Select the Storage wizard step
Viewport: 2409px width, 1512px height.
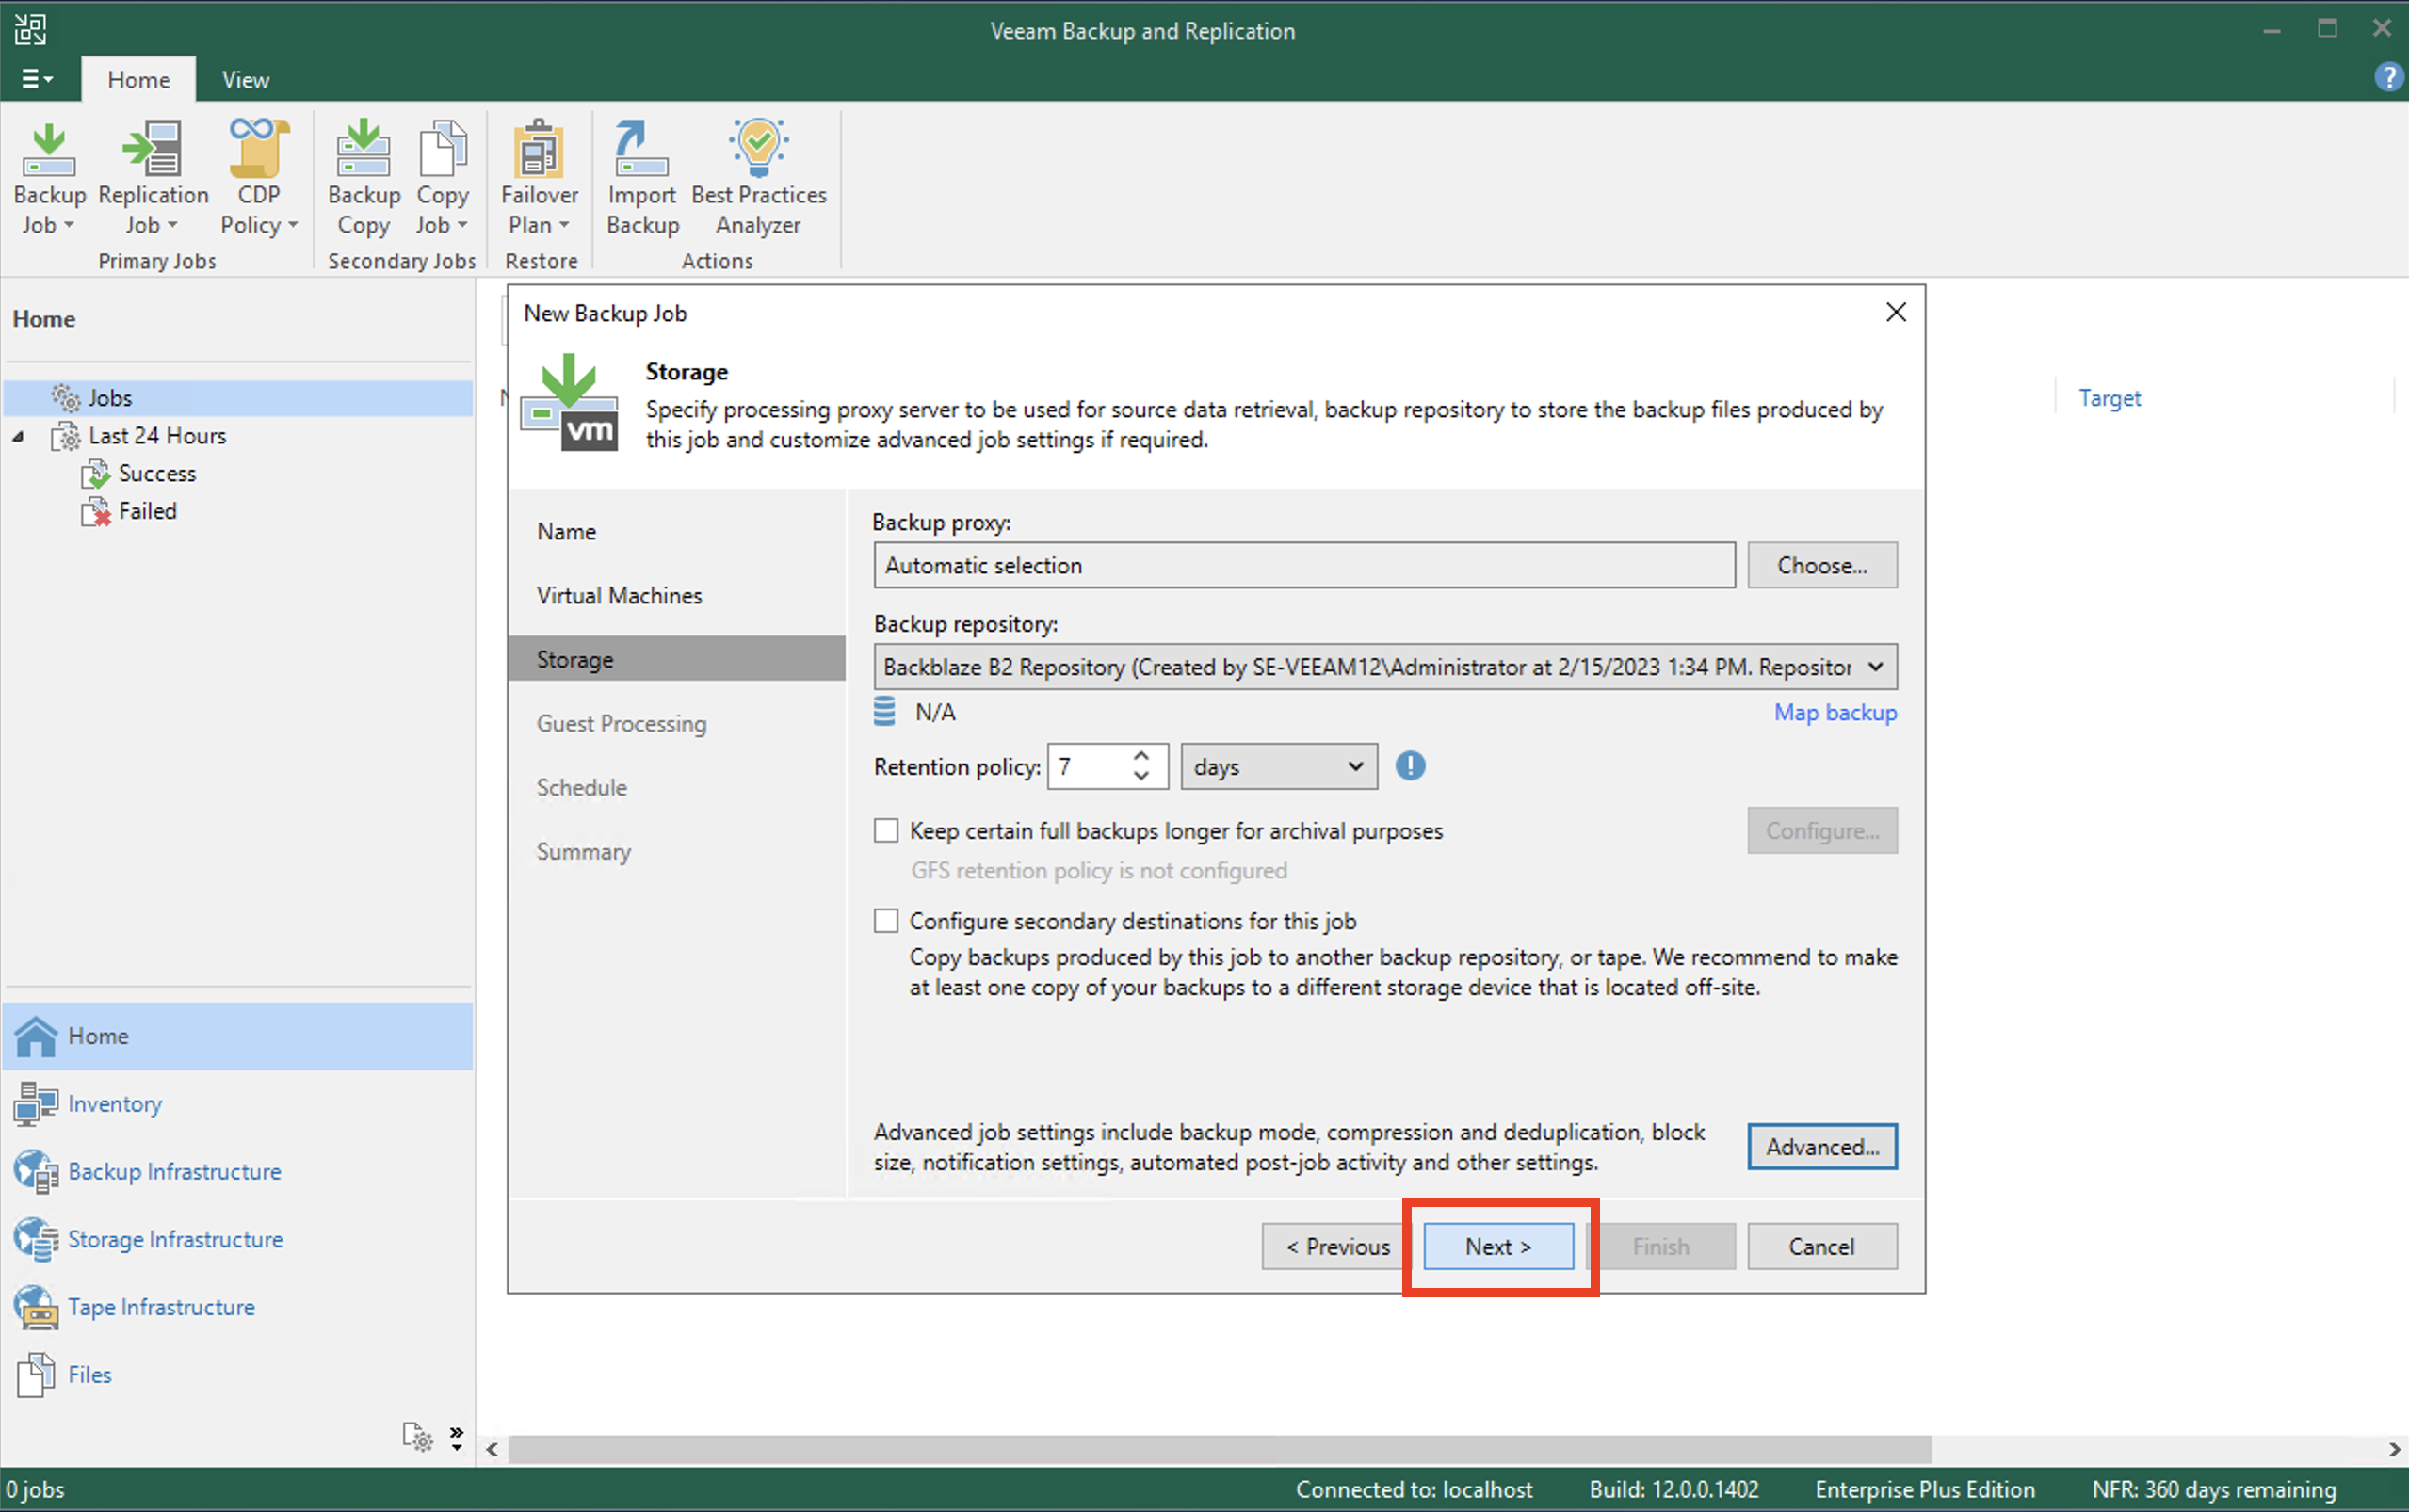(x=676, y=659)
